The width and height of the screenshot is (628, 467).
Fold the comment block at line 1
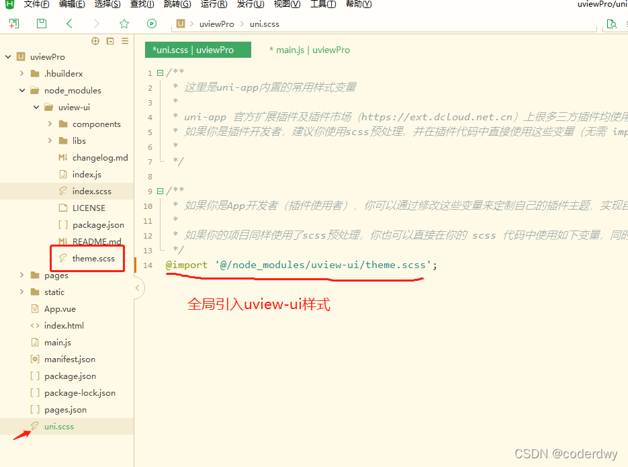[x=161, y=73]
